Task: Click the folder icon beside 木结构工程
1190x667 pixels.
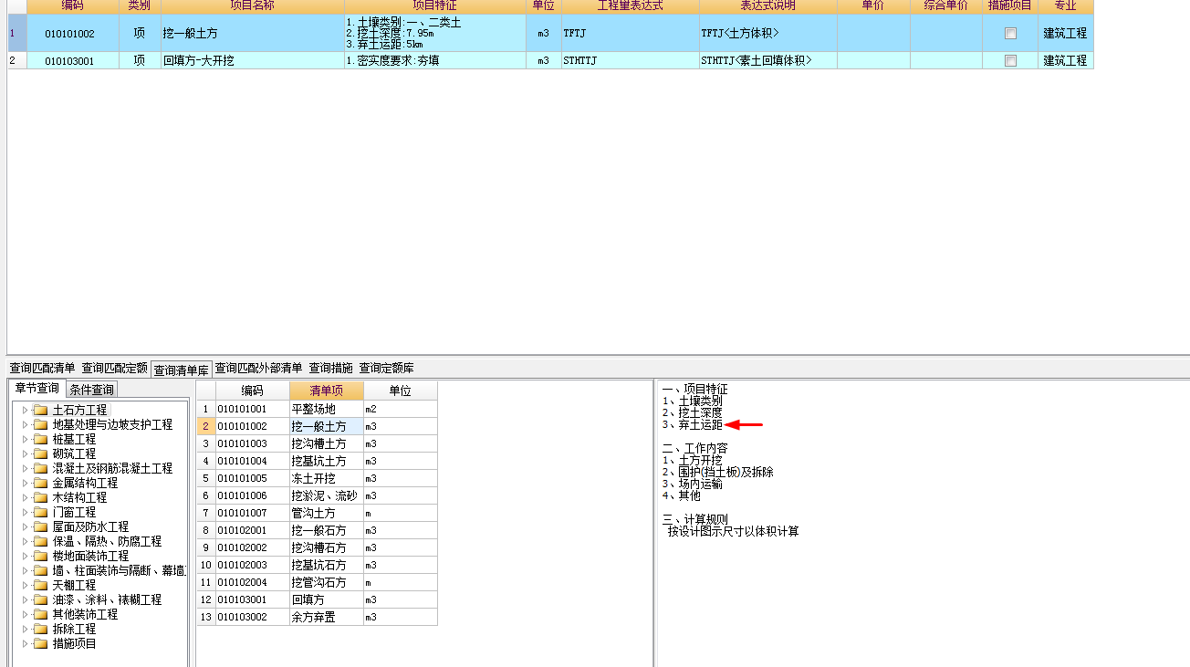Action: 40,497
